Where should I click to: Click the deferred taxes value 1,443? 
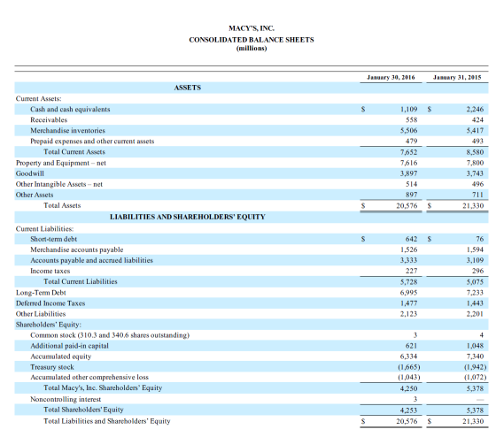[x=475, y=303]
